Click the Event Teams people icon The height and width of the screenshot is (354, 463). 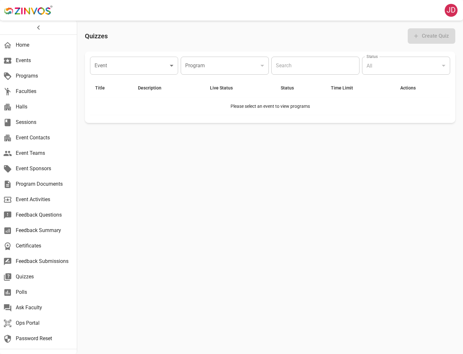(8, 153)
